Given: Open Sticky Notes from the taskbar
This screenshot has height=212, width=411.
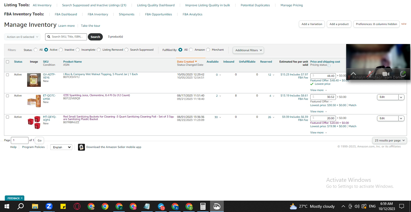Looking at the screenshot, I should tap(63, 206).
